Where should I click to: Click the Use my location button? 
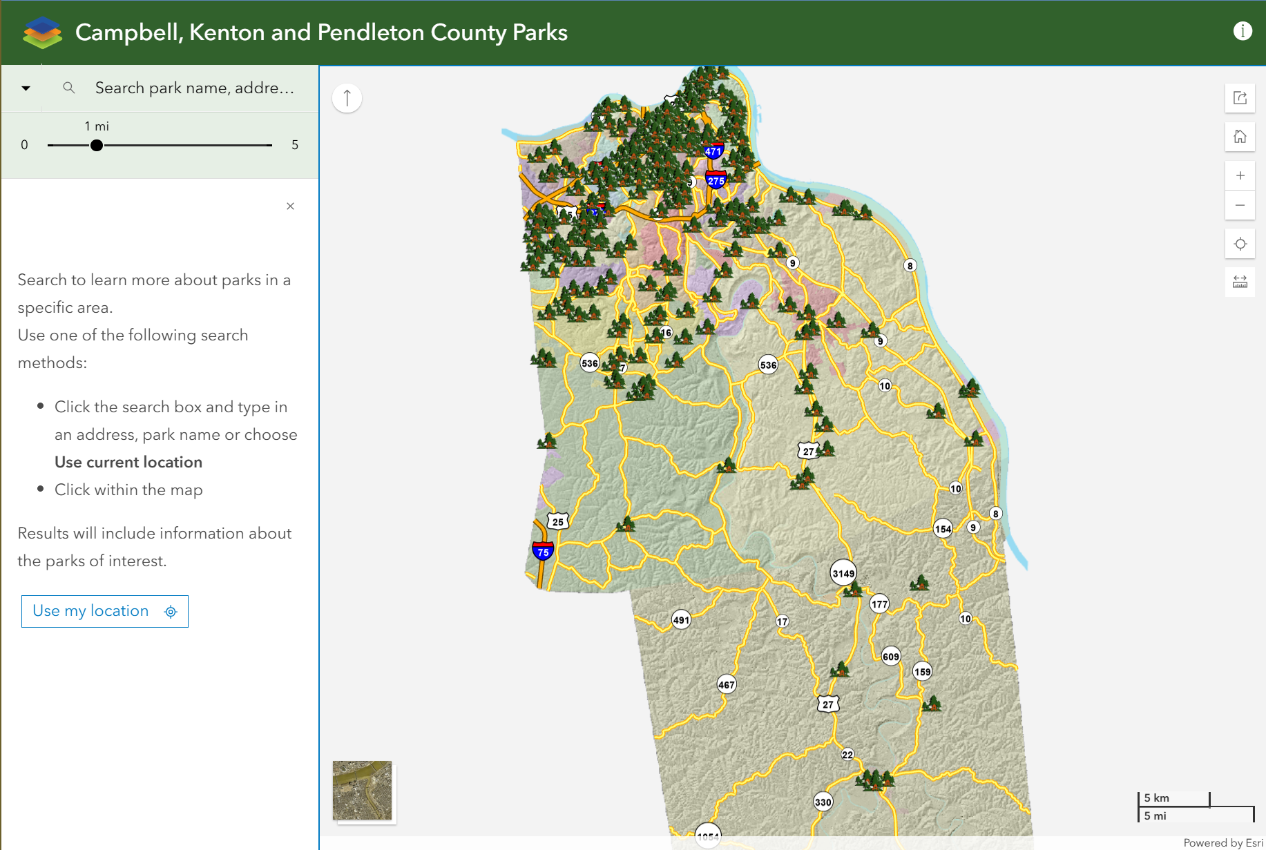[x=105, y=611]
